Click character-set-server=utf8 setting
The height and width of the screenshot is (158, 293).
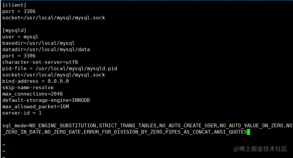(40, 62)
